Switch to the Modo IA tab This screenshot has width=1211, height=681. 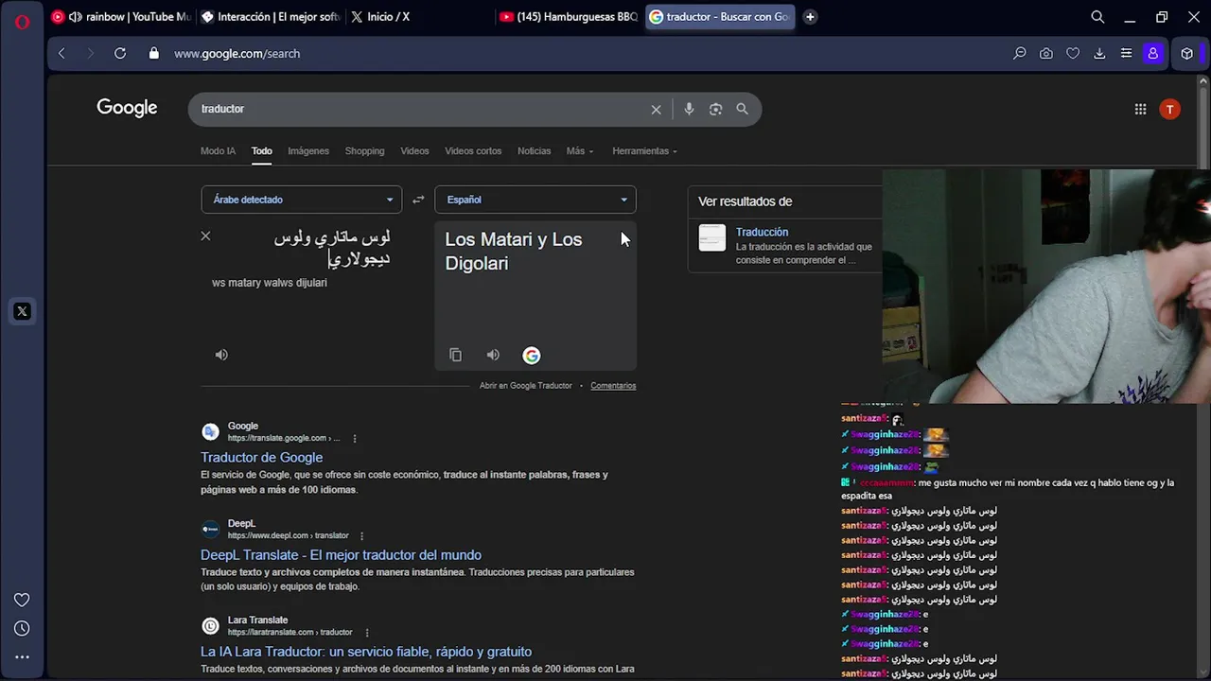tap(218, 151)
